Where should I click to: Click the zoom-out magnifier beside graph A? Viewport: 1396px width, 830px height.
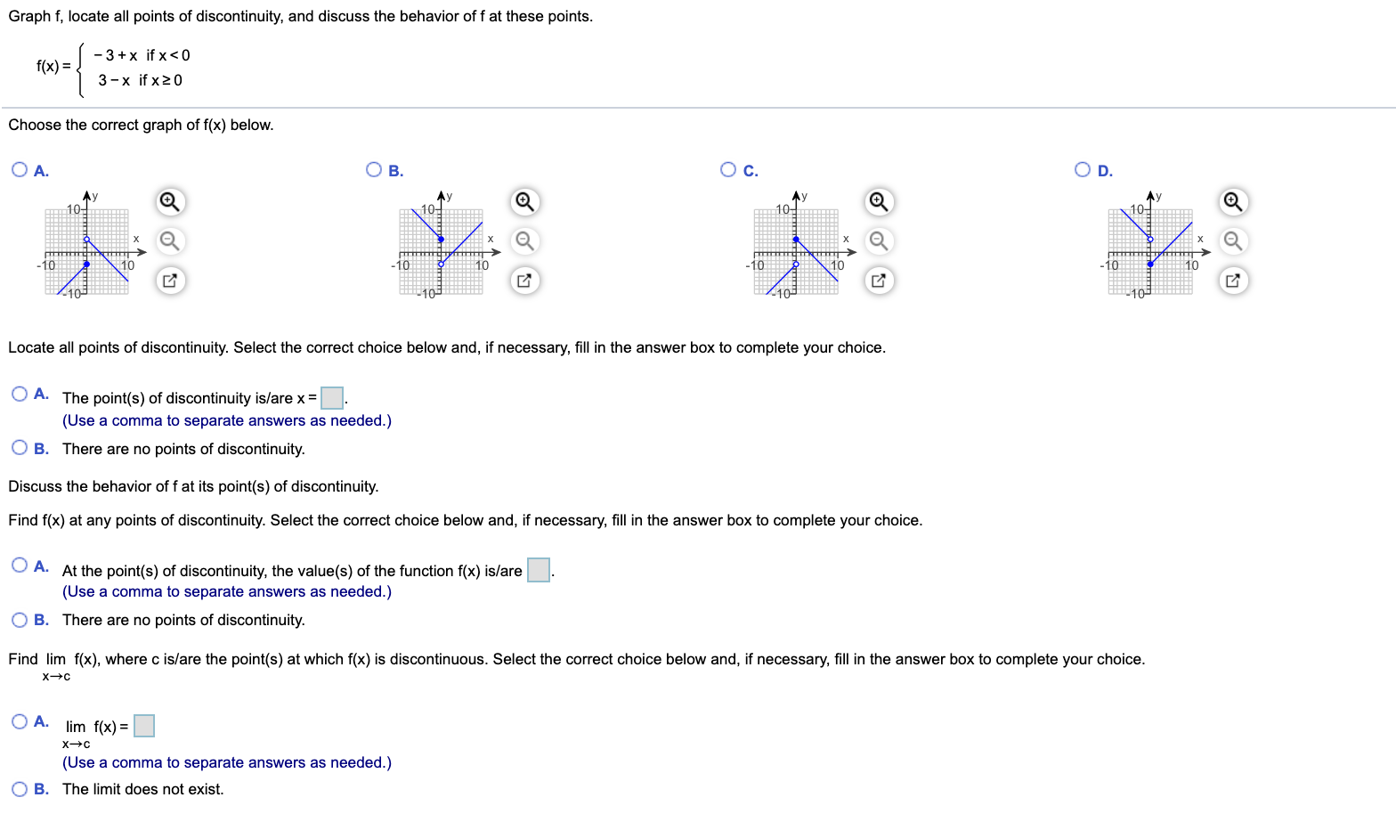tap(169, 240)
